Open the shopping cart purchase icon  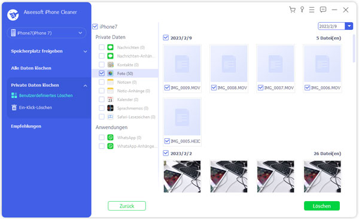[x=292, y=10]
